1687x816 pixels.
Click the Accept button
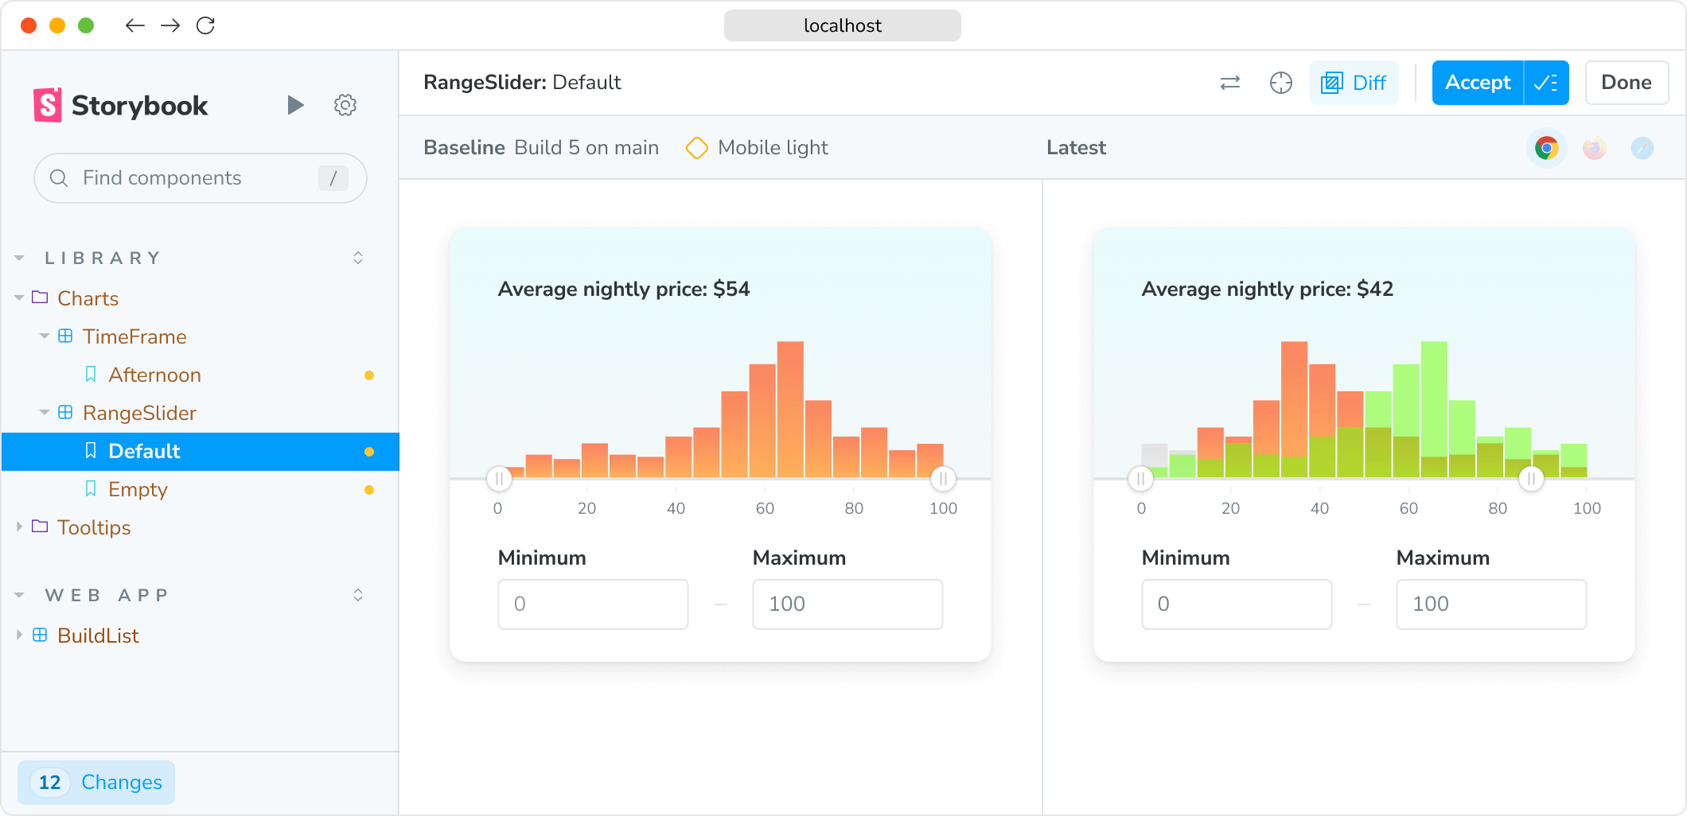point(1478,83)
